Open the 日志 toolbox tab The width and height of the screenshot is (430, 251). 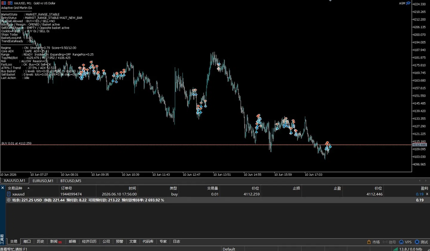pos(176,241)
